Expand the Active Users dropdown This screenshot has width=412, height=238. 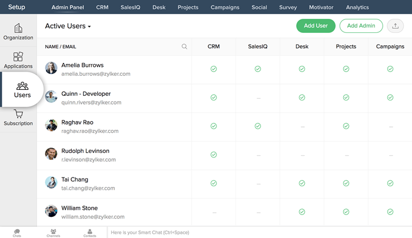(x=68, y=26)
